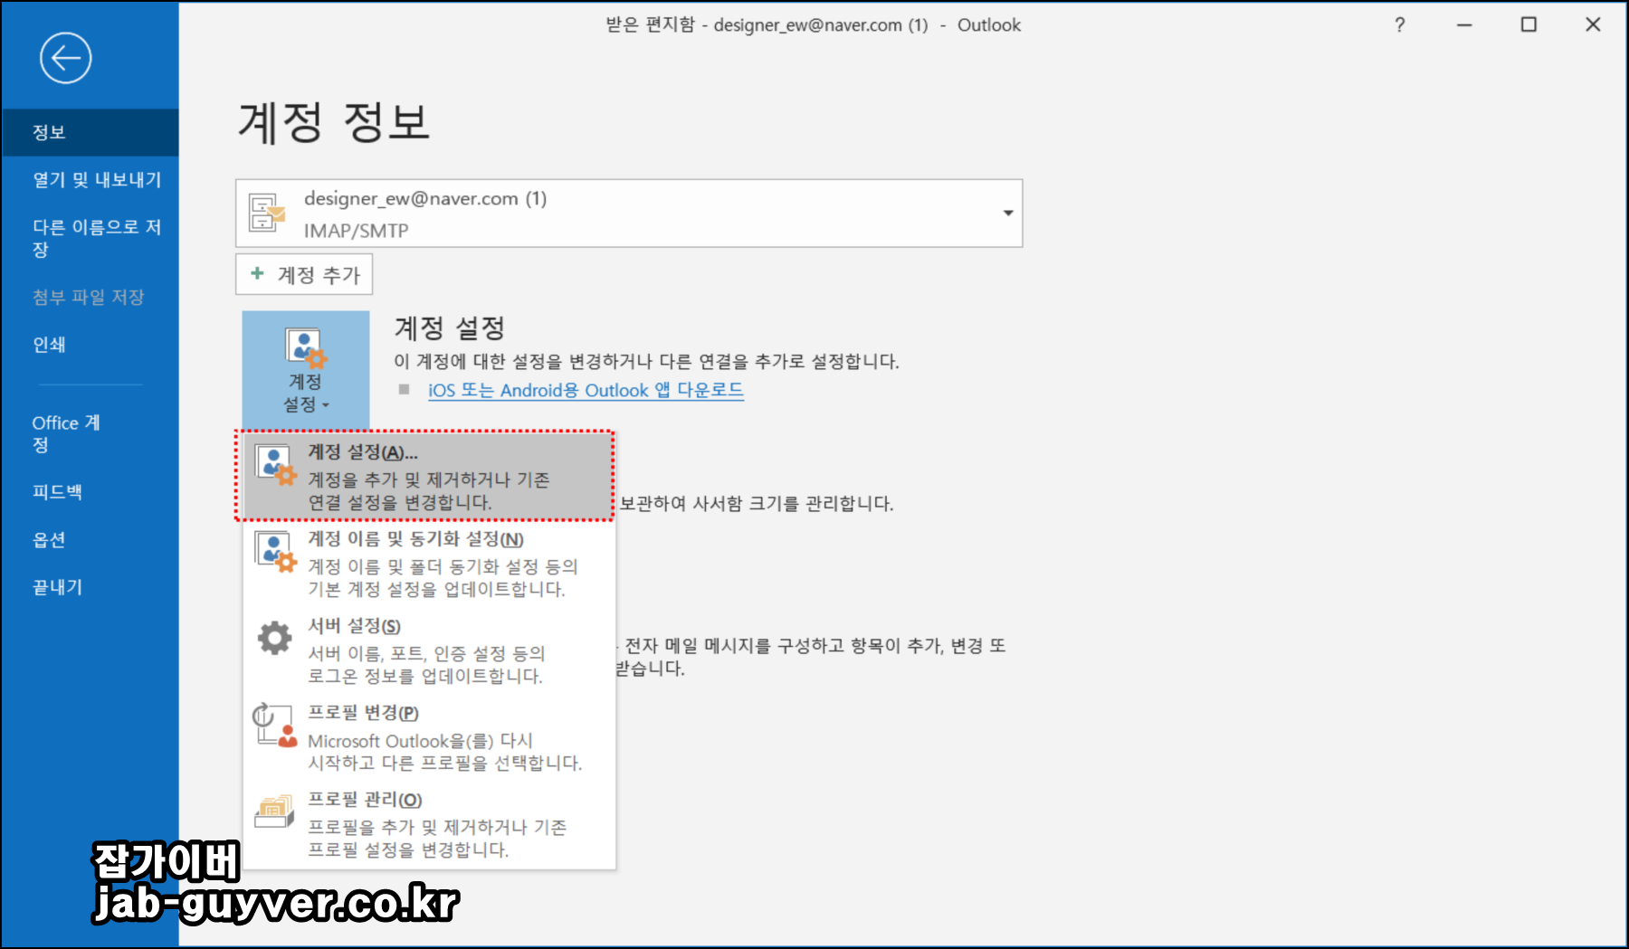Click the icon beside 계정 설정(A)... menu entry
Viewport: 1629px width, 949px height.
(x=276, y=466)
